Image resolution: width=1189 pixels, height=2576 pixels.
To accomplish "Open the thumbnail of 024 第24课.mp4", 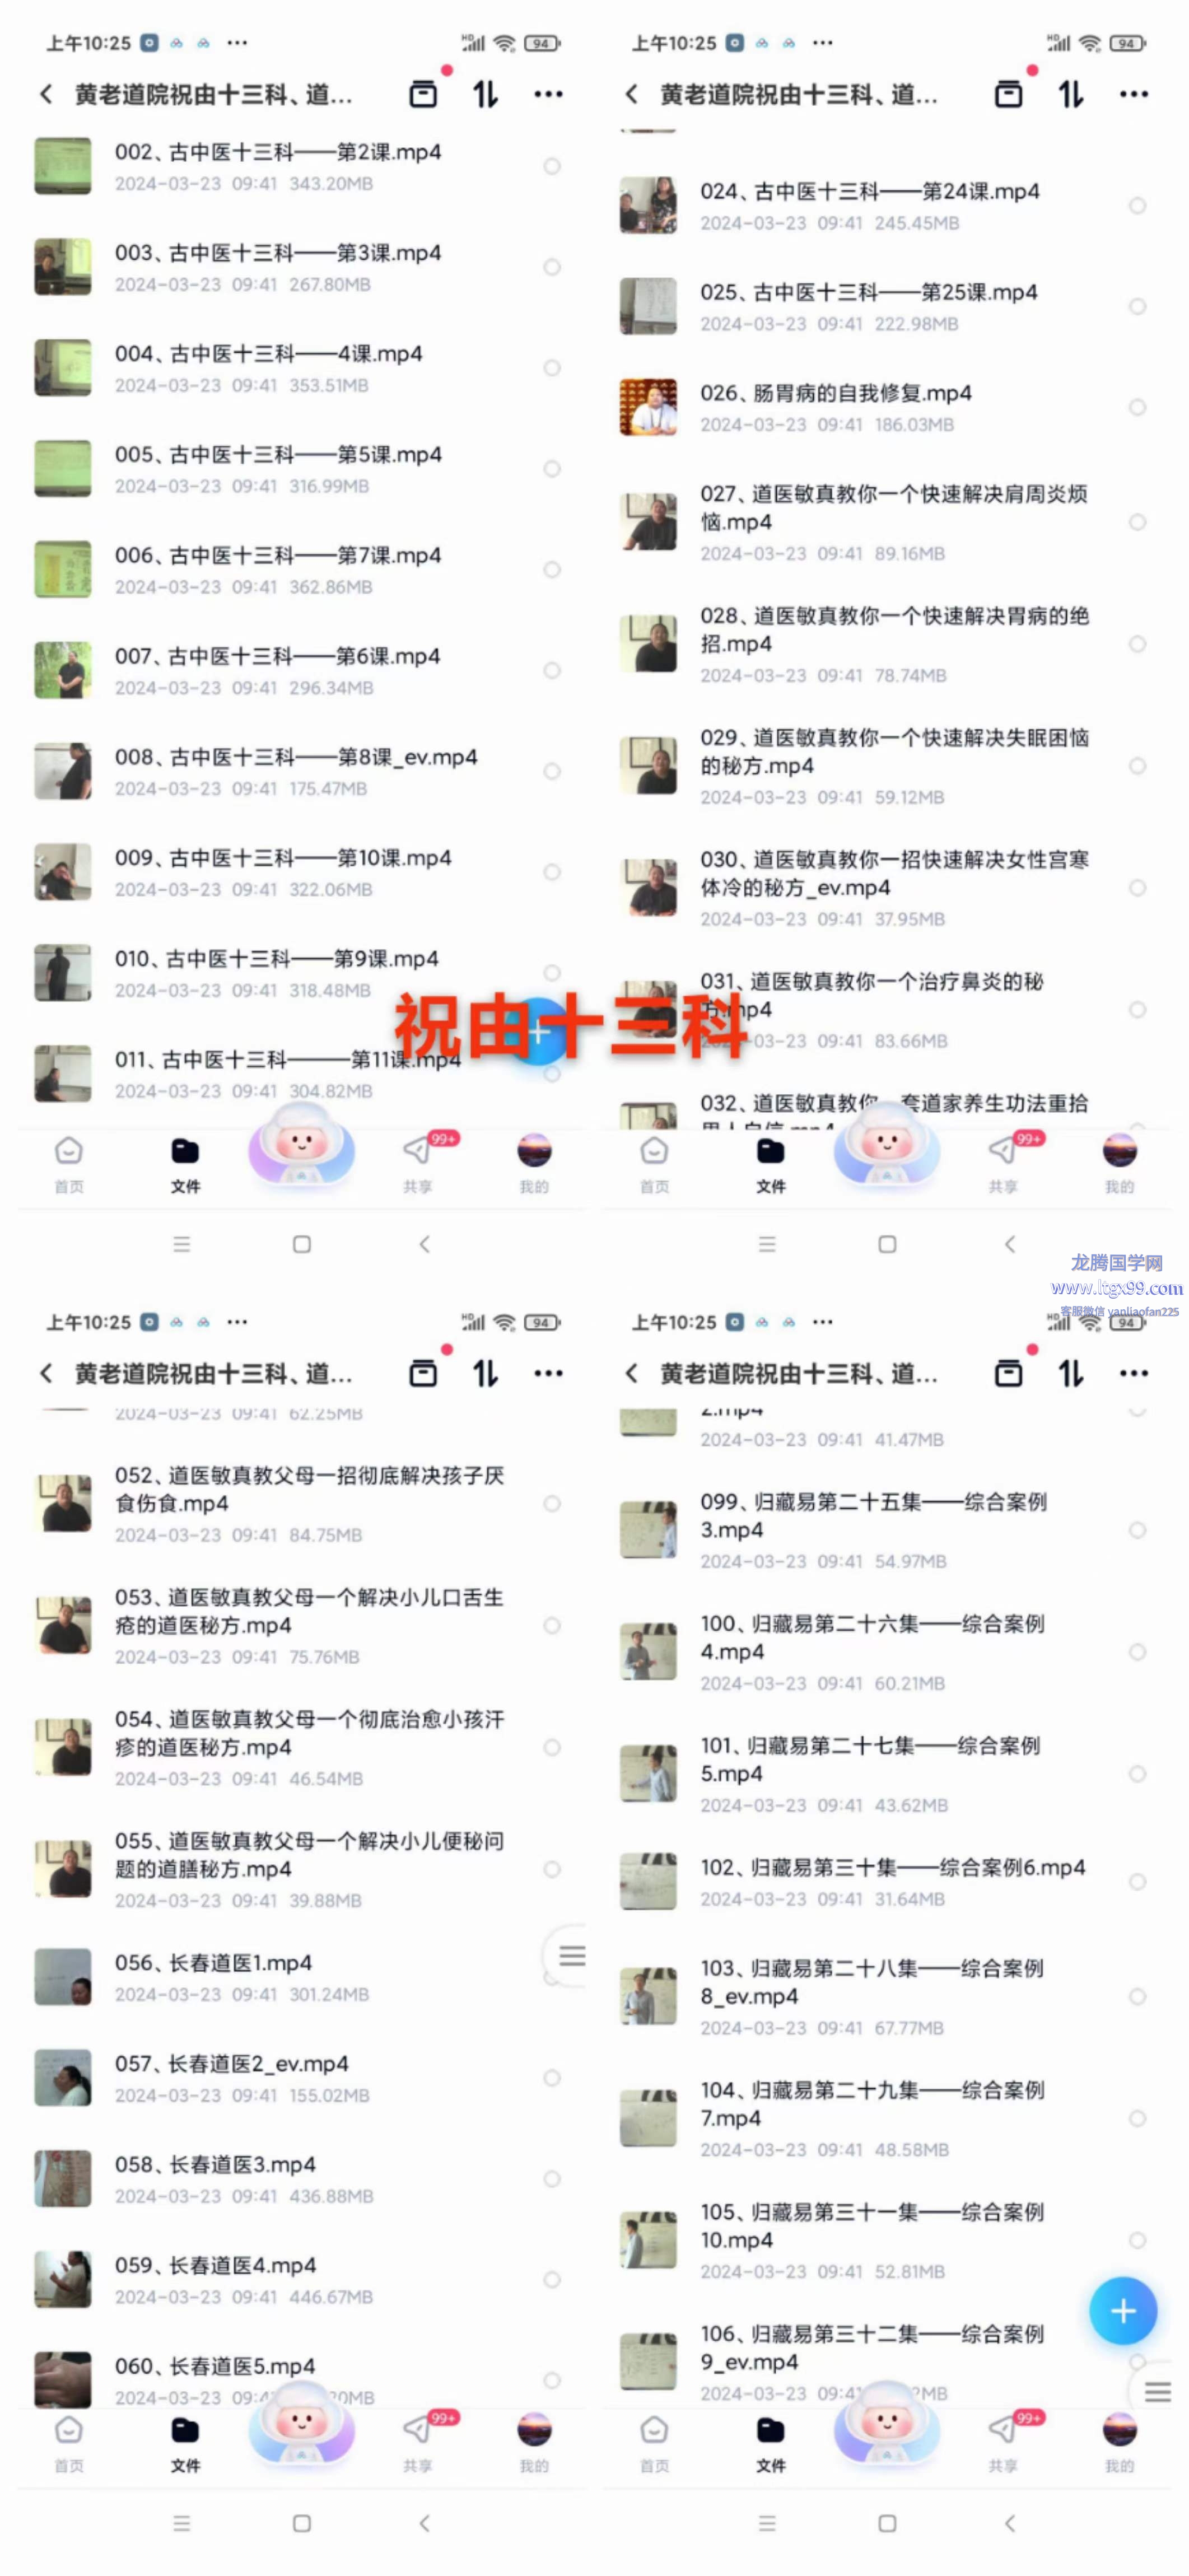I will click(x=648, y=205).
